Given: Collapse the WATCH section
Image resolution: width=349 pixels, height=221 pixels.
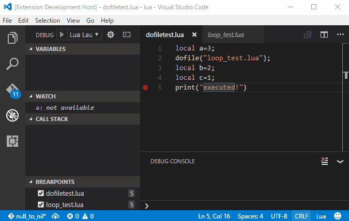Looking at the screenshot, I should [x=83, y=96].
